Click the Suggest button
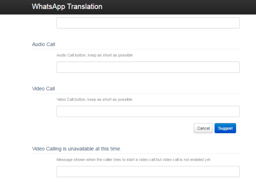The image size is (256, 193). coord(225,128)
